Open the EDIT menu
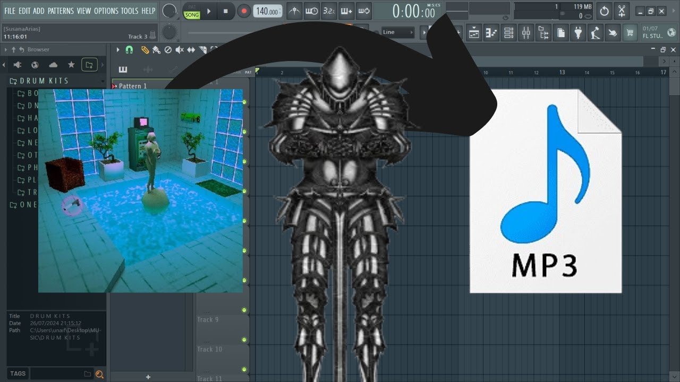This screenshot has width=680, height=382. [x=24, y=11]
